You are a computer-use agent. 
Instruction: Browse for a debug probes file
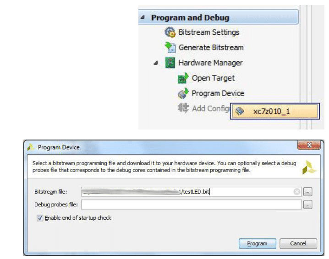coord(308,205)
